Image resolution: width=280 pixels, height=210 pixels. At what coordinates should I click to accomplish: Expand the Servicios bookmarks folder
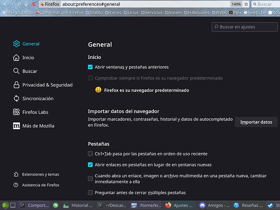(x=152, y=13)
